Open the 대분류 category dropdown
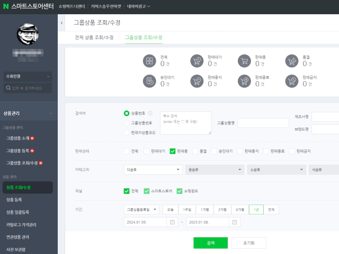This screenshot has width=339, height=254. tap(153, 170)
